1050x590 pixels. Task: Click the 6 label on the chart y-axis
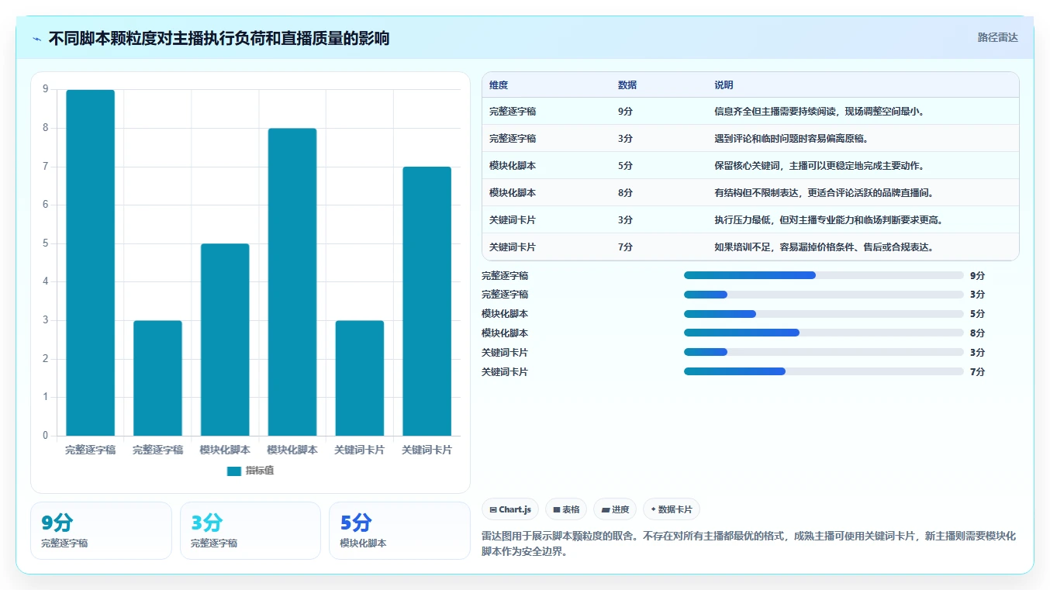pyautogui.click(x=45, y=205)
